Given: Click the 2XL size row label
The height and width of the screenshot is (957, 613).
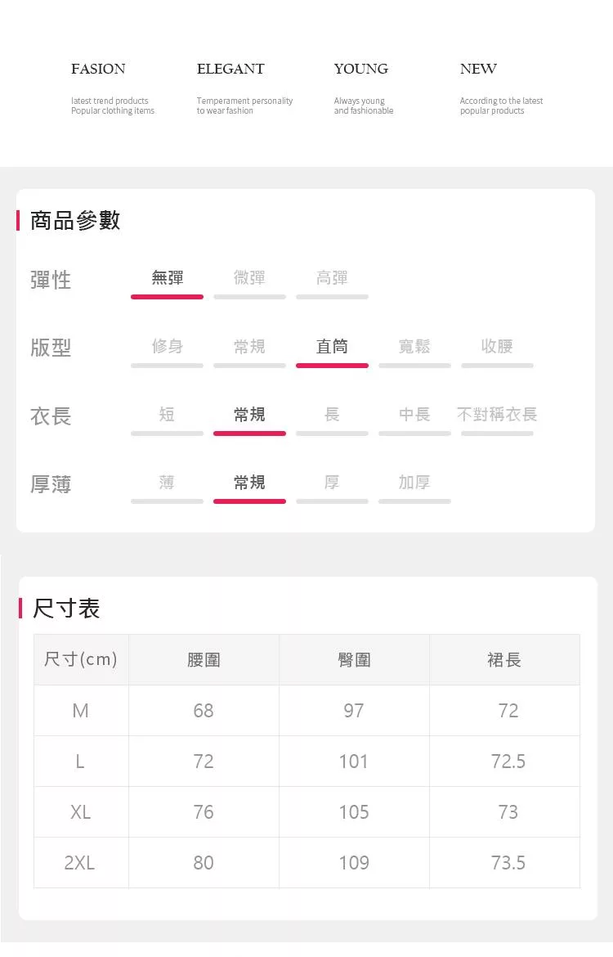Looking at the screenshot, I should (80, 862).
